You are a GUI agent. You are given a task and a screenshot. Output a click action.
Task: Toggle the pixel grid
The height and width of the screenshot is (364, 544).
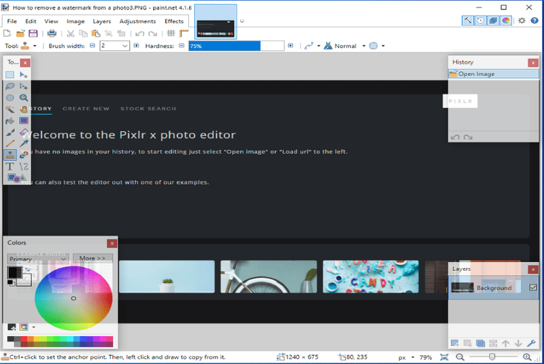[x=171, y=33]
